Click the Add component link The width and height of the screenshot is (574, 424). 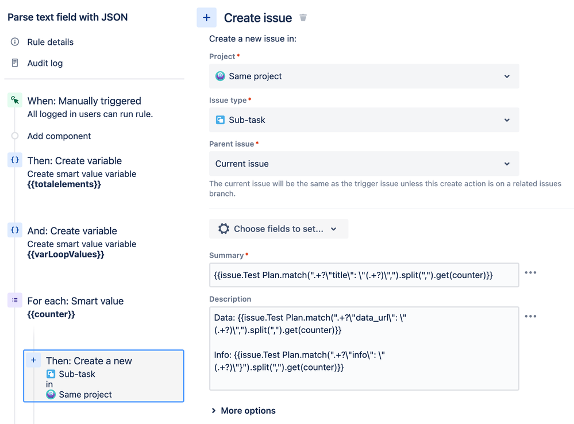click(59, 136)
